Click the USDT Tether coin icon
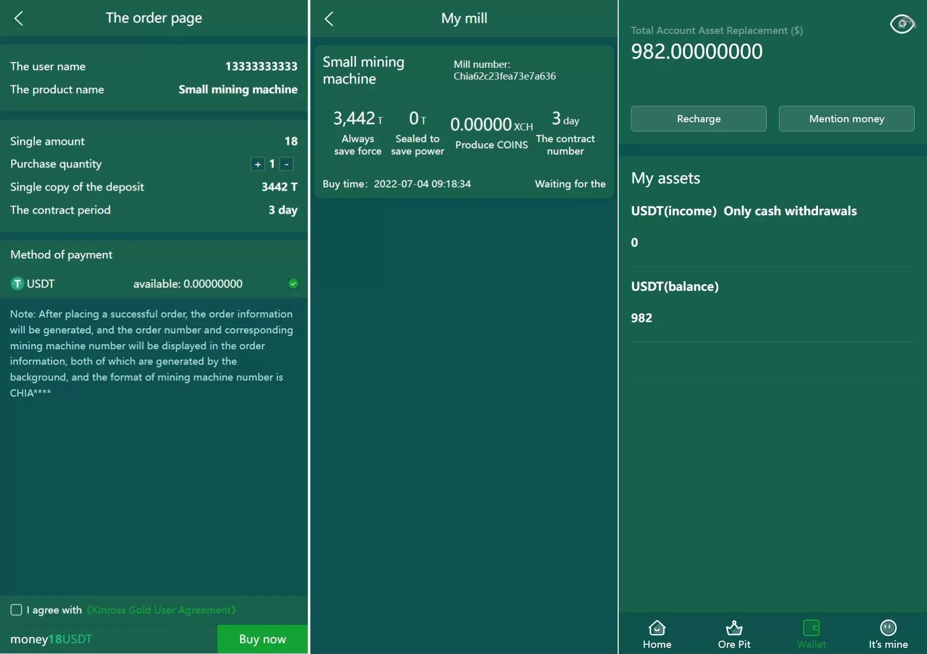927x654 pixels. [17, 284]
